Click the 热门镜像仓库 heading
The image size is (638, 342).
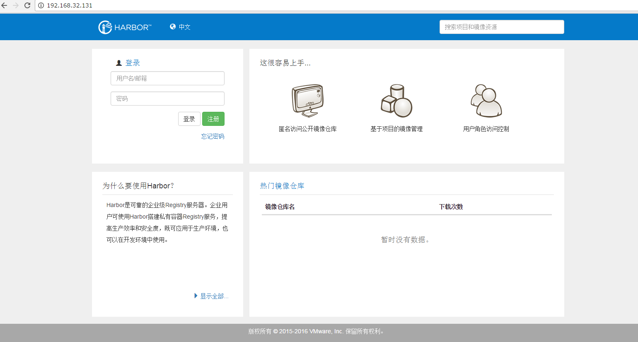(282, 186)
